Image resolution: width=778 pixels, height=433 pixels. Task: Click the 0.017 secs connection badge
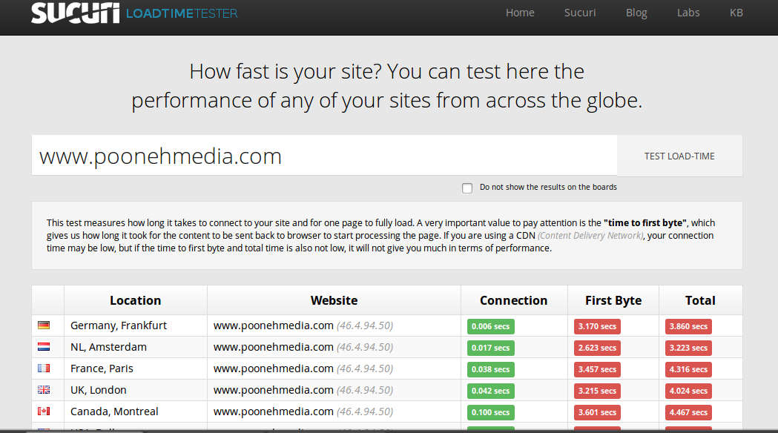tap(491, 348)
